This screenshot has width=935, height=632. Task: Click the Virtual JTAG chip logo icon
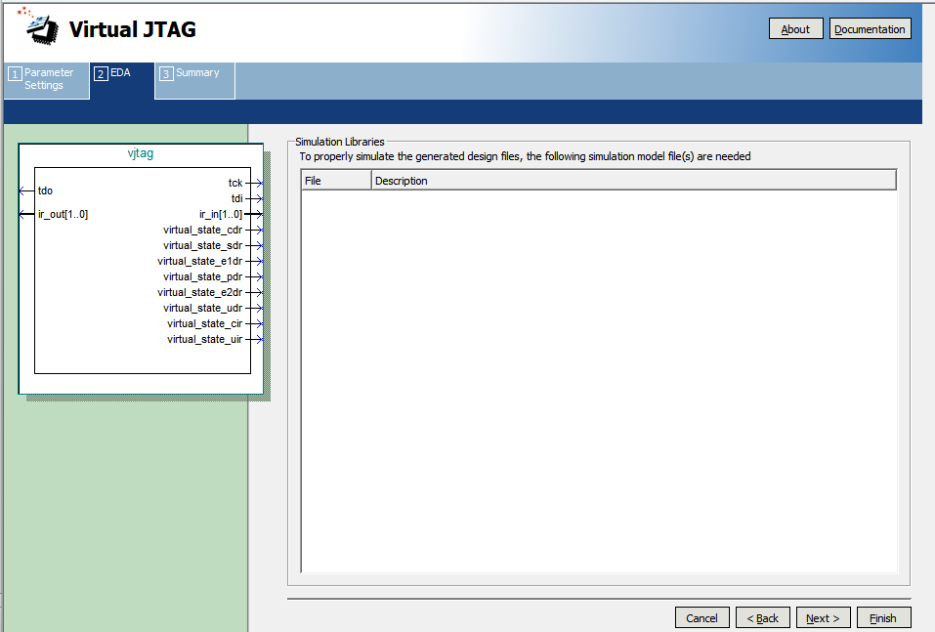39,25
